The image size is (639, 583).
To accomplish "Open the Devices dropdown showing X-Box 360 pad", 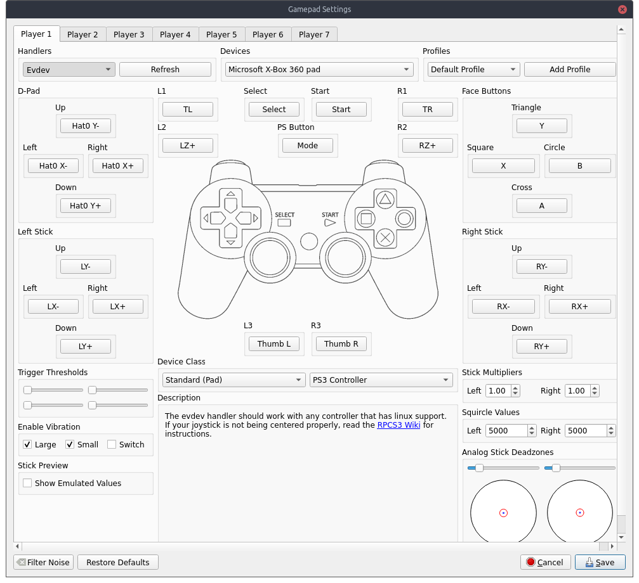I will 319,69.
